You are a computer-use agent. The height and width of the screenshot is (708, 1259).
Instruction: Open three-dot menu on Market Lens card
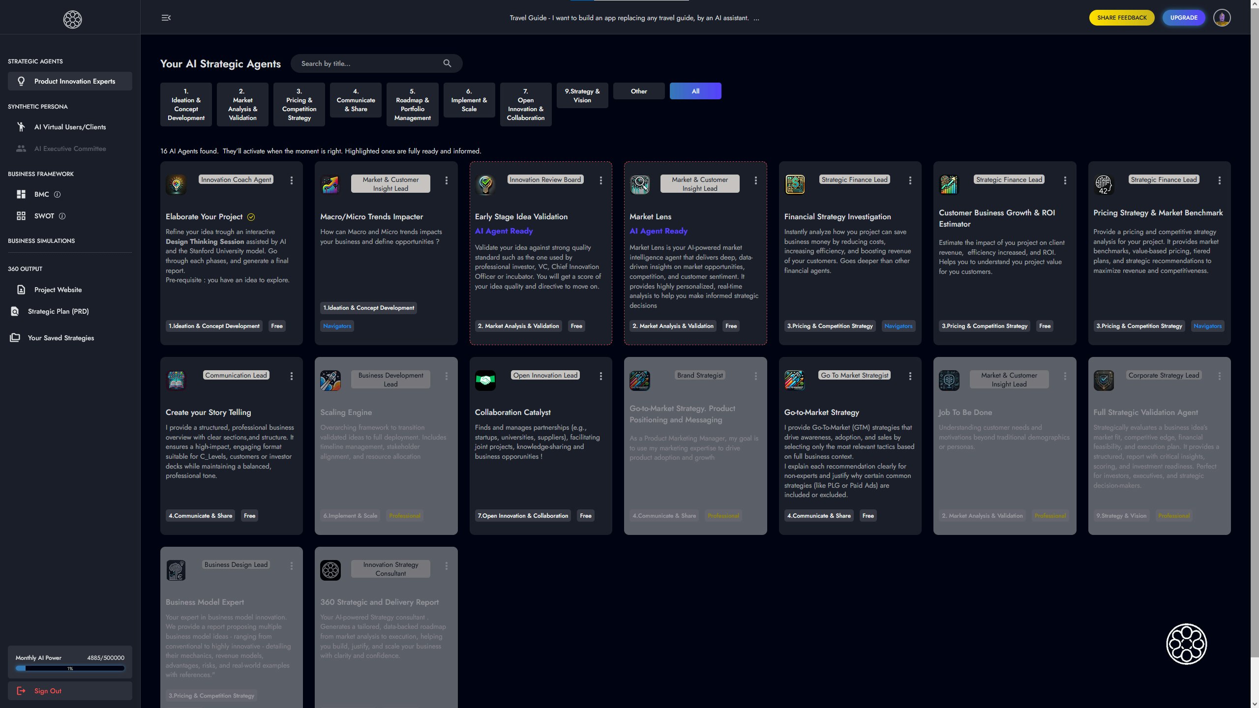click(755, 180)
